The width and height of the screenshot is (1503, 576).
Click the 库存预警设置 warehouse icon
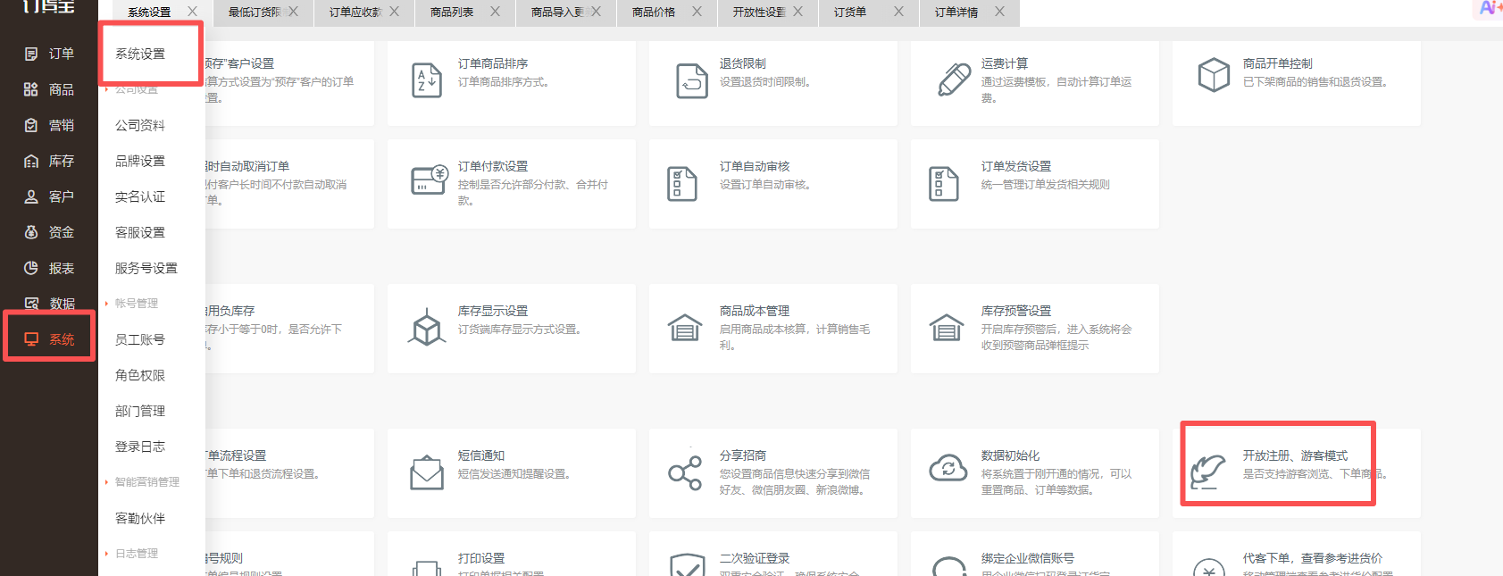[x=947, y=328]
